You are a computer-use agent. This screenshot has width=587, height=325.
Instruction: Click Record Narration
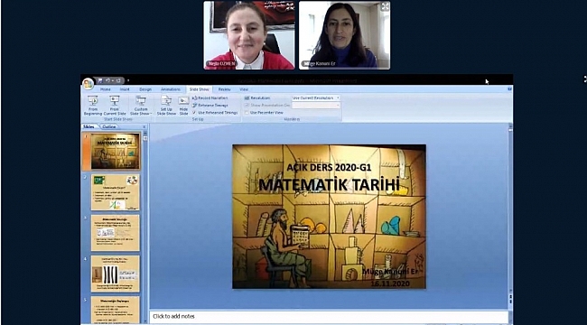pyautogui.click(x=210, y=97)
